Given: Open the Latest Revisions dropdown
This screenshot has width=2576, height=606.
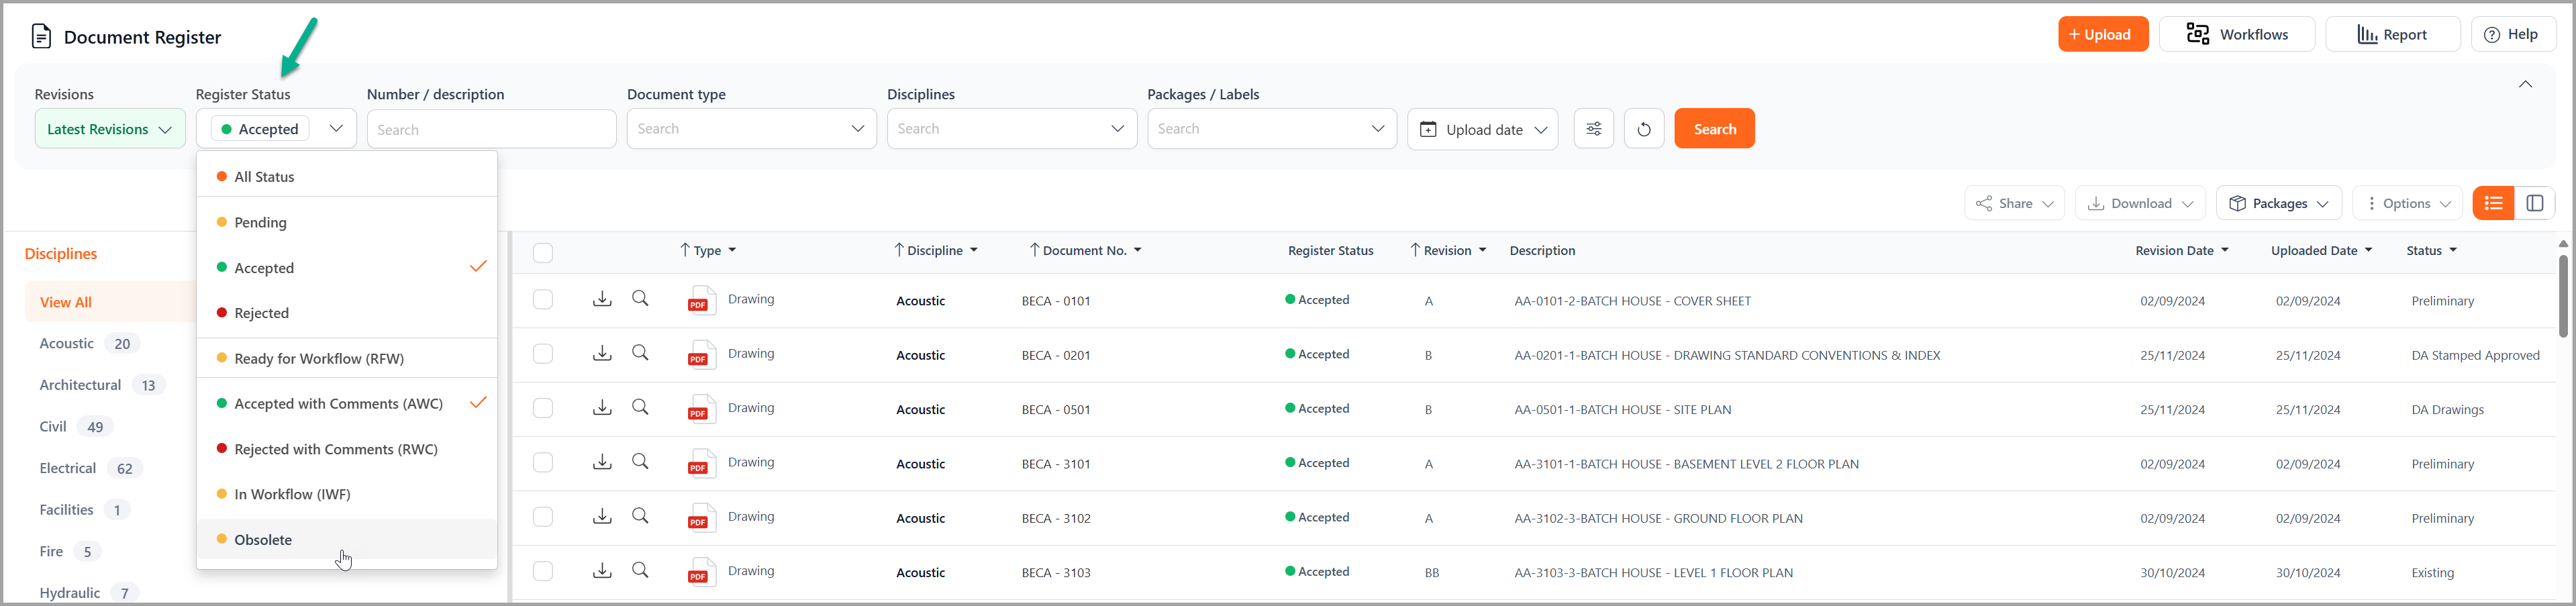Looking at the screenshot, I should coord(110,129).
